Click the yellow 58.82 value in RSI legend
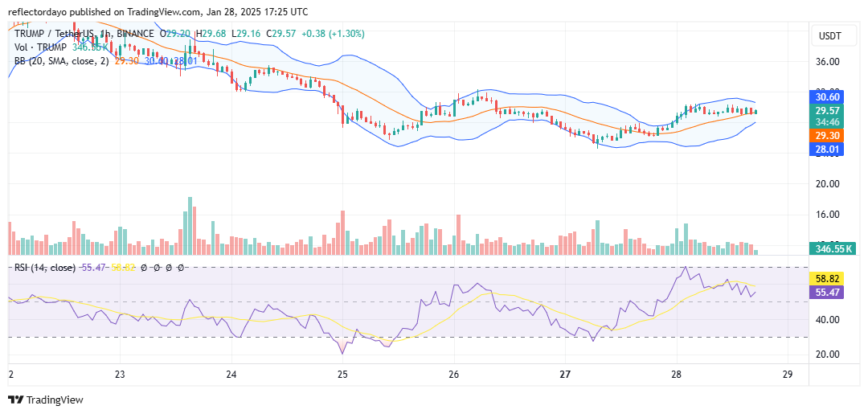868x414 pixels. coord(124,268)
